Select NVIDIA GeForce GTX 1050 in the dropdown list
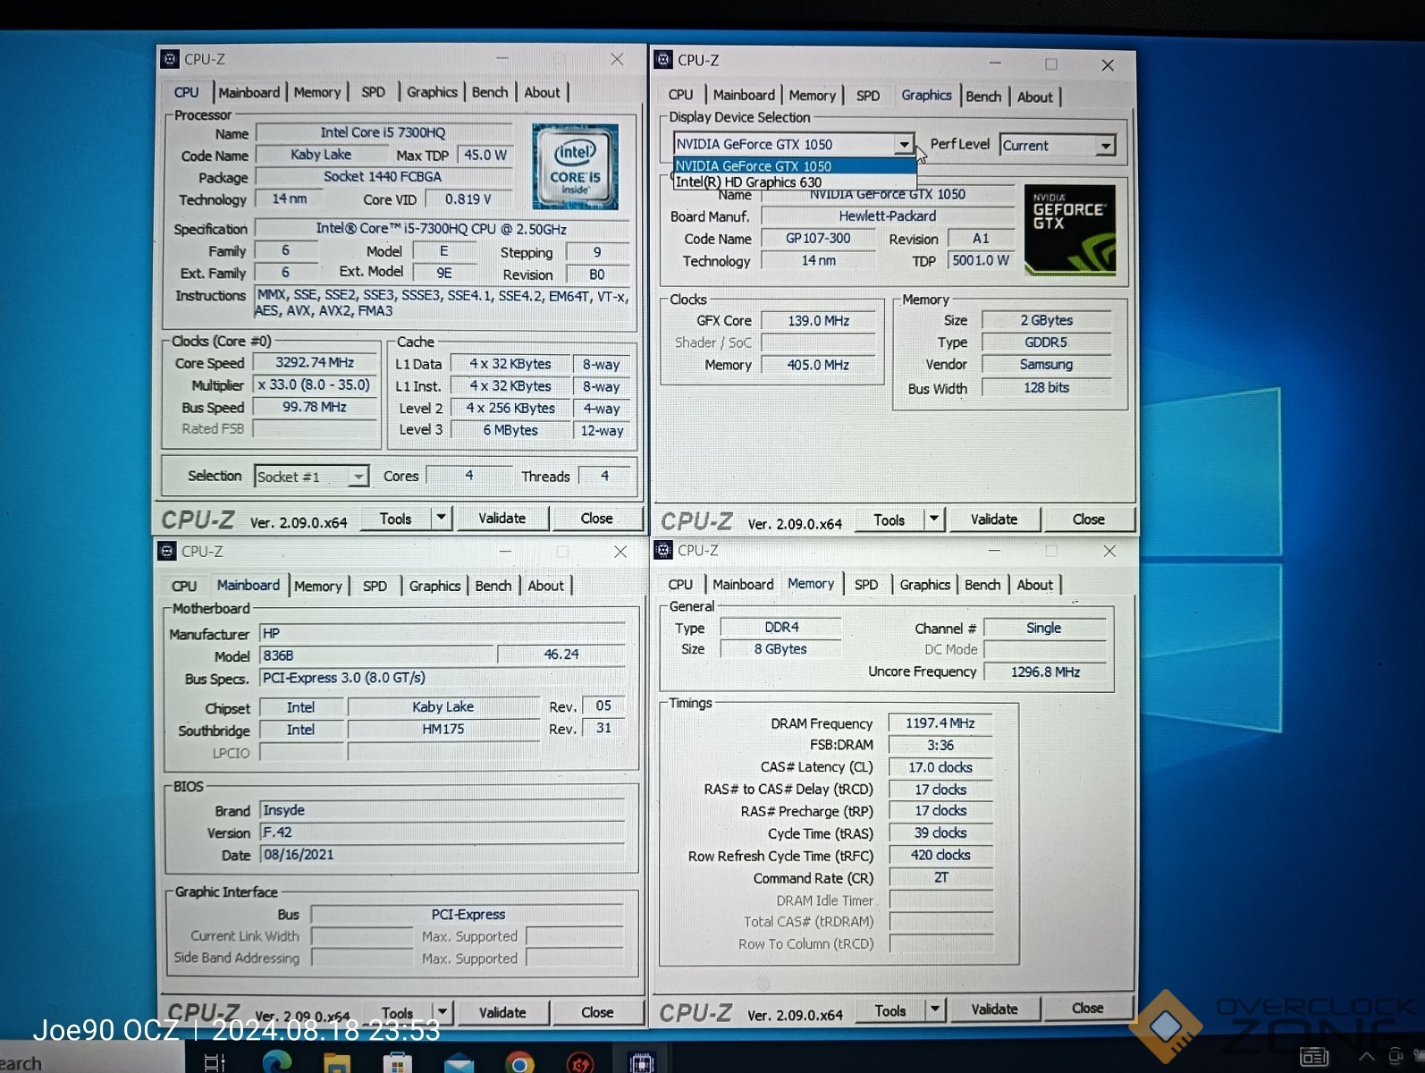Image resolution: width=1425 pixels, height=1073 pixels. [x=795, y=165]
